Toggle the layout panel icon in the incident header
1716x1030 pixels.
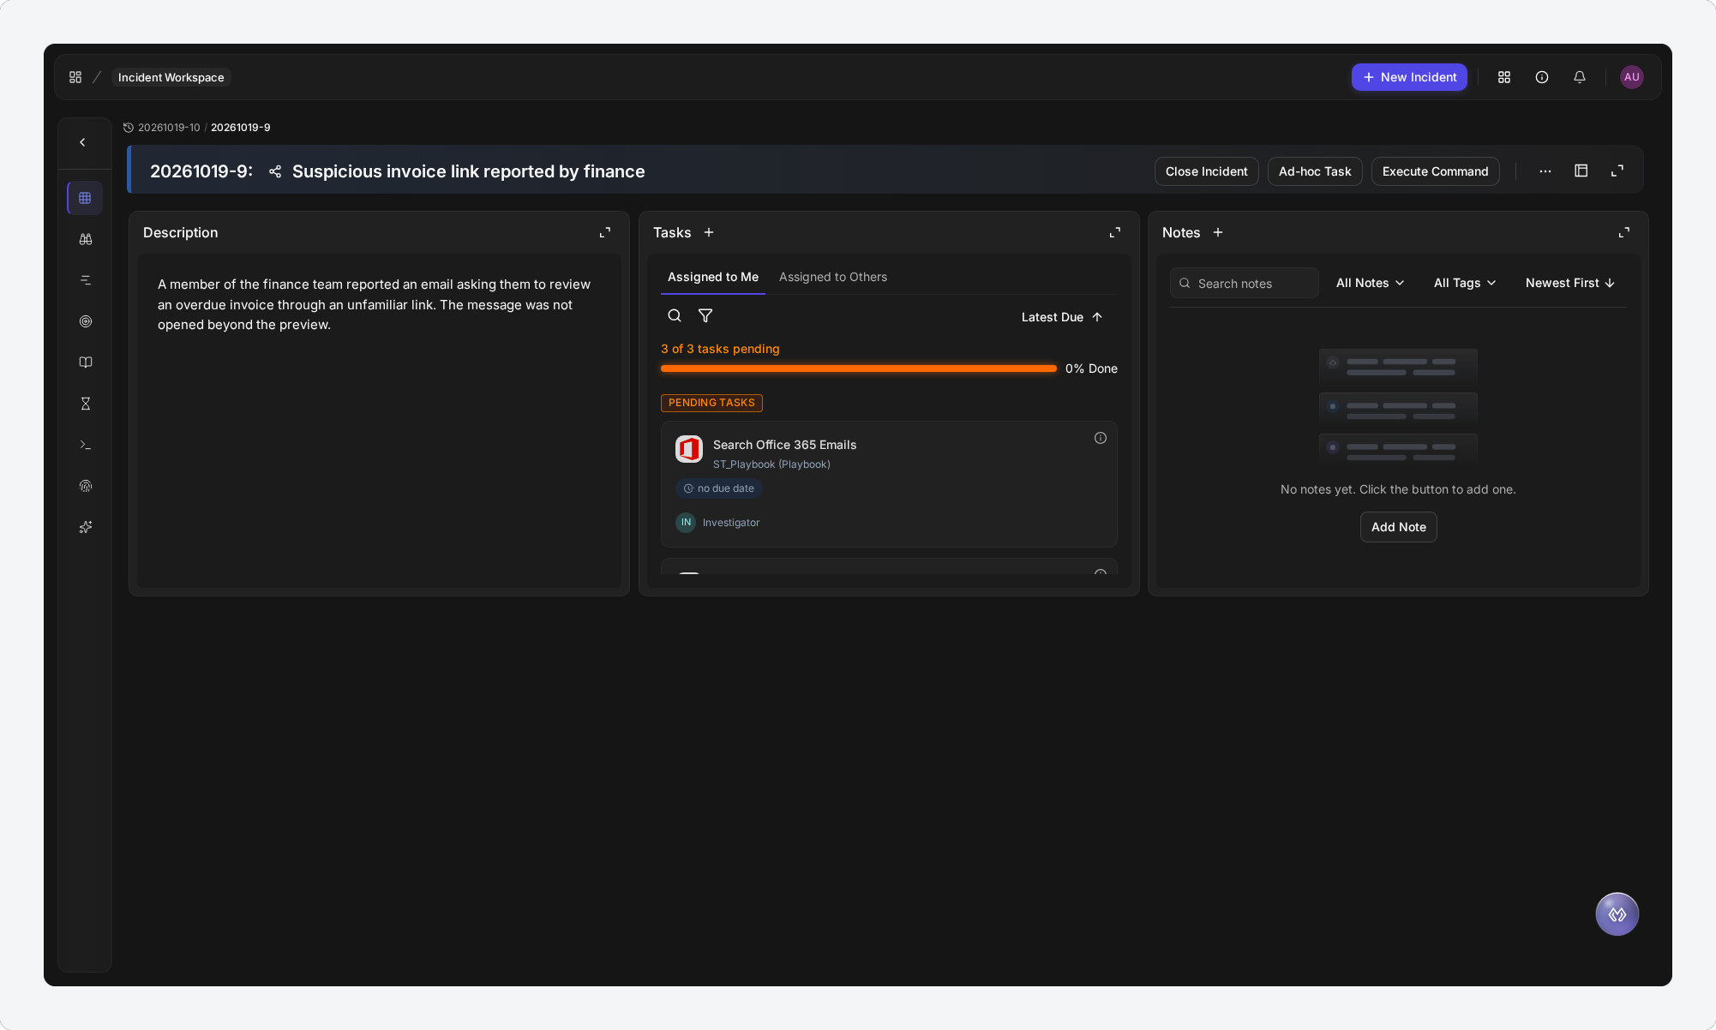tap(1581, 171)
